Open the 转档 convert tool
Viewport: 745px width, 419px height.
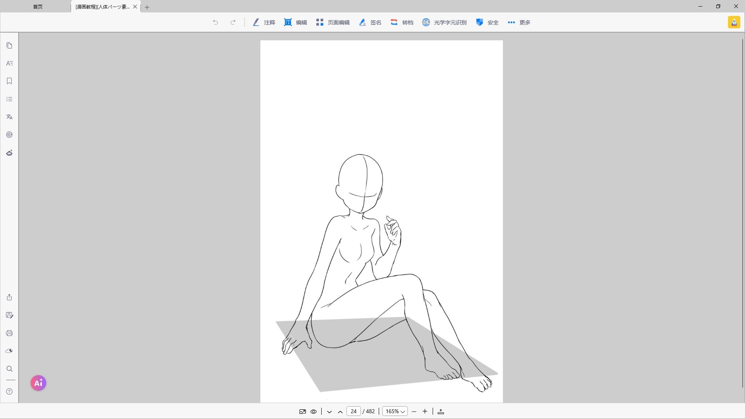402,23
